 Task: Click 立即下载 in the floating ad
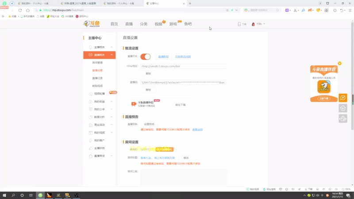(x=324, y=99)
